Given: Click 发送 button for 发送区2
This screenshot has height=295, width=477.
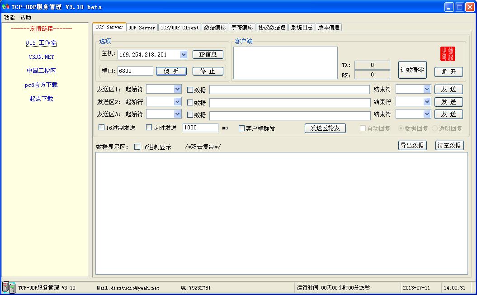Looking at the screenshot, I should pos(449,102).
